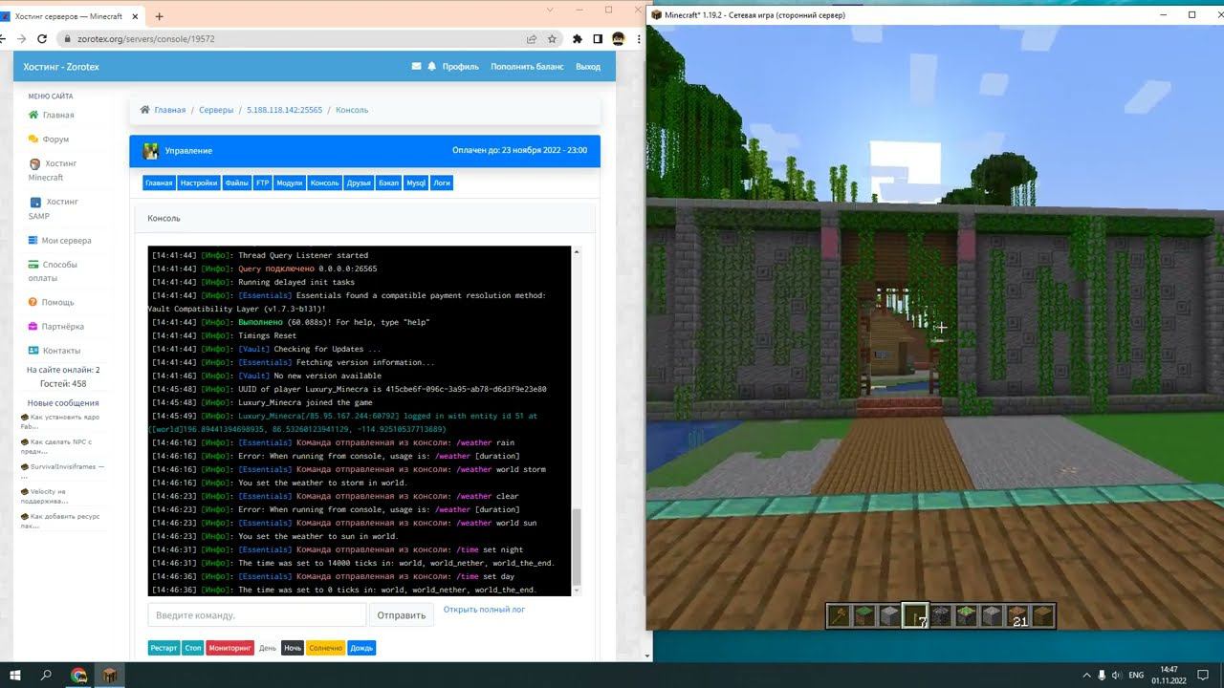Click the Серверы breadcrumb link
Image resolution: width=1224 pixels, height=688 pixels.
(216, 110)
